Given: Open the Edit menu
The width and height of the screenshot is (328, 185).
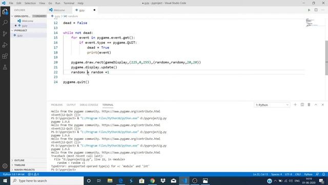Looking at the screenshot, I should coord(19,3).
